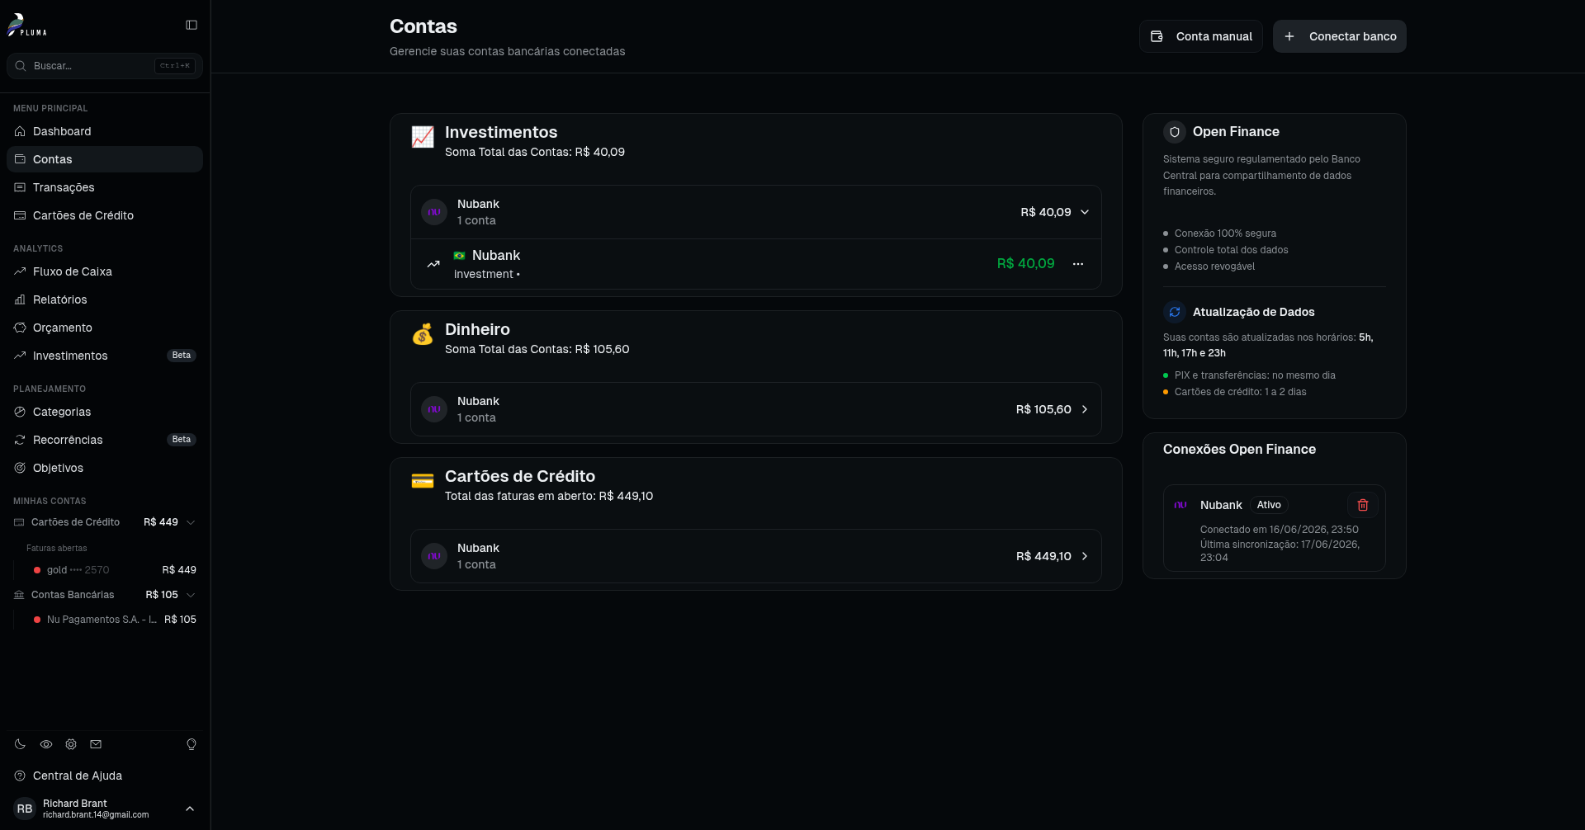The image size is (1585, 830).
Task: Focus the Buscar search field
Action: 105,66
